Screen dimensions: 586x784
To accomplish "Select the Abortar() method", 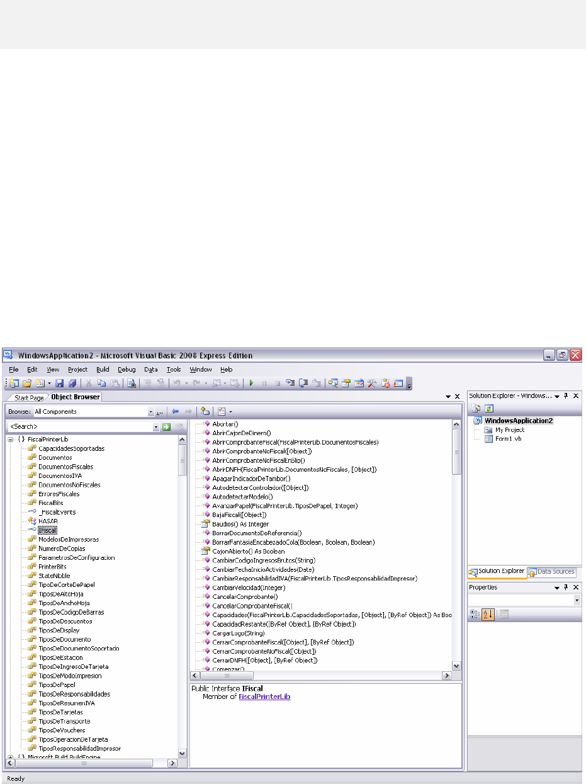I will [225, 424].
